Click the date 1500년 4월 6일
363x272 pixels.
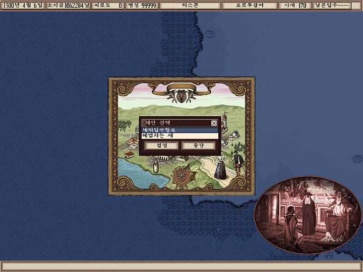(x=23, y=6)
